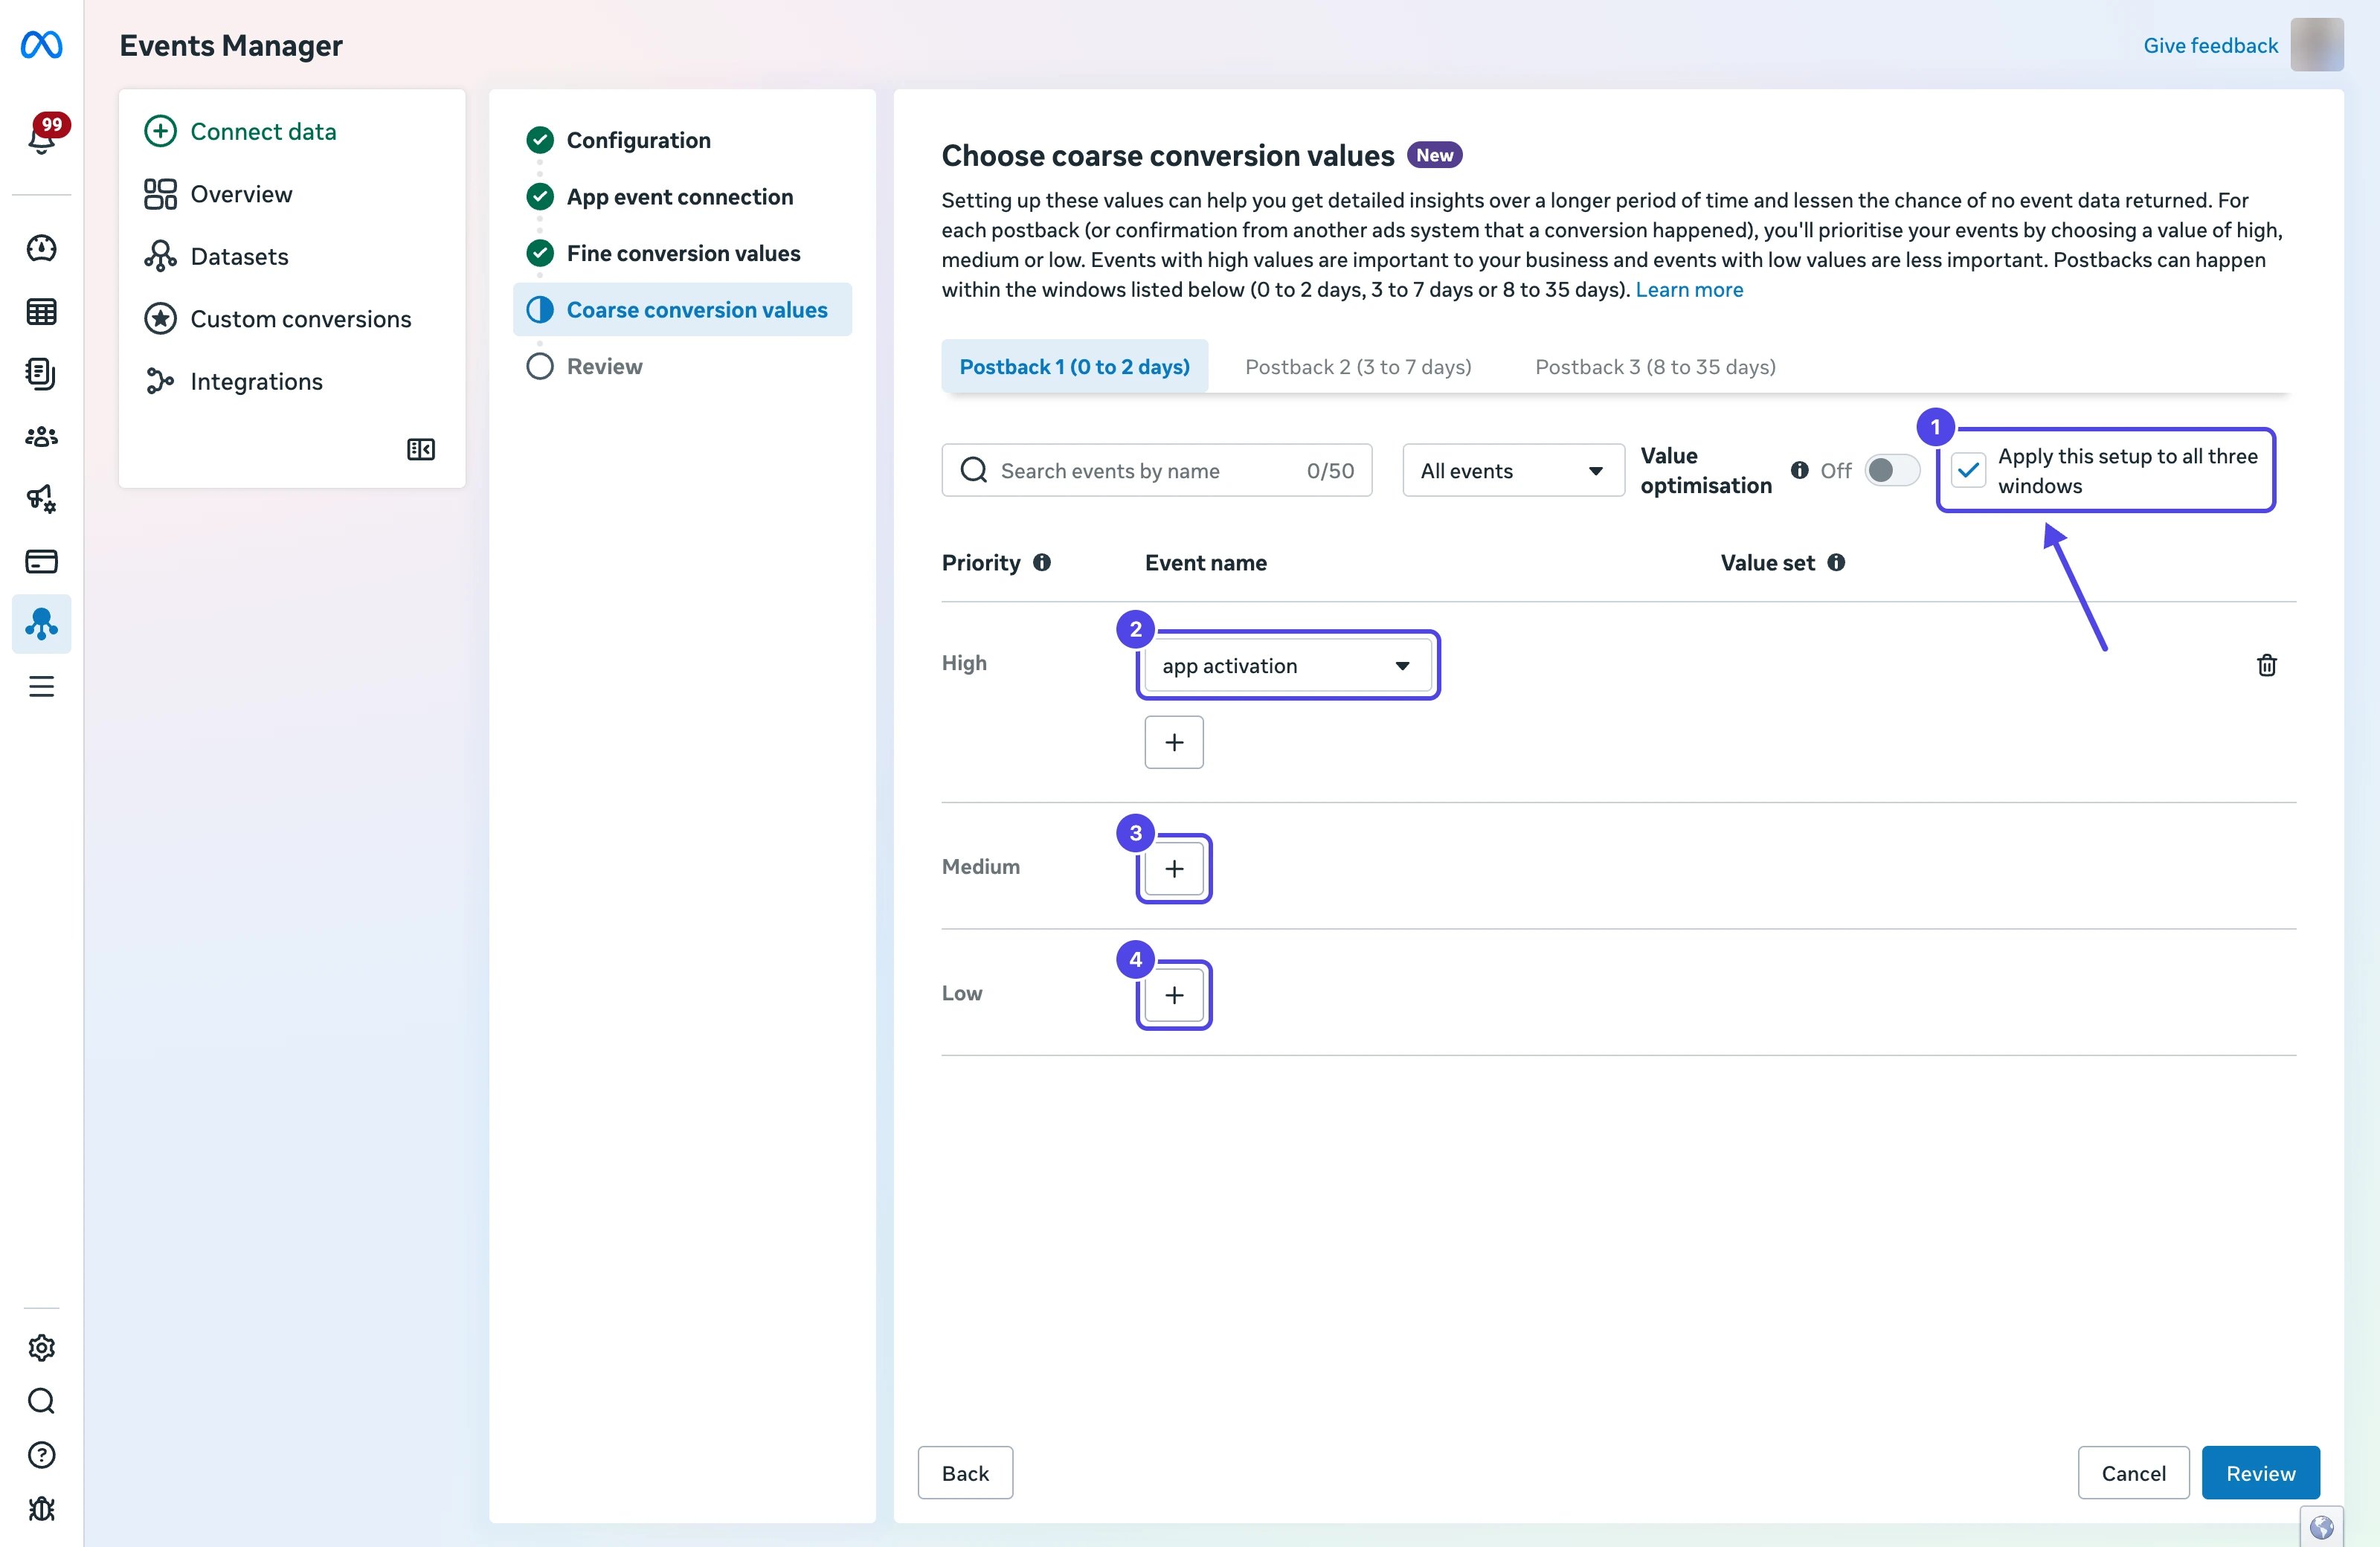Open the All events filter dropdown
The image size is (2380, 1547).
(x=1513, y=470)
